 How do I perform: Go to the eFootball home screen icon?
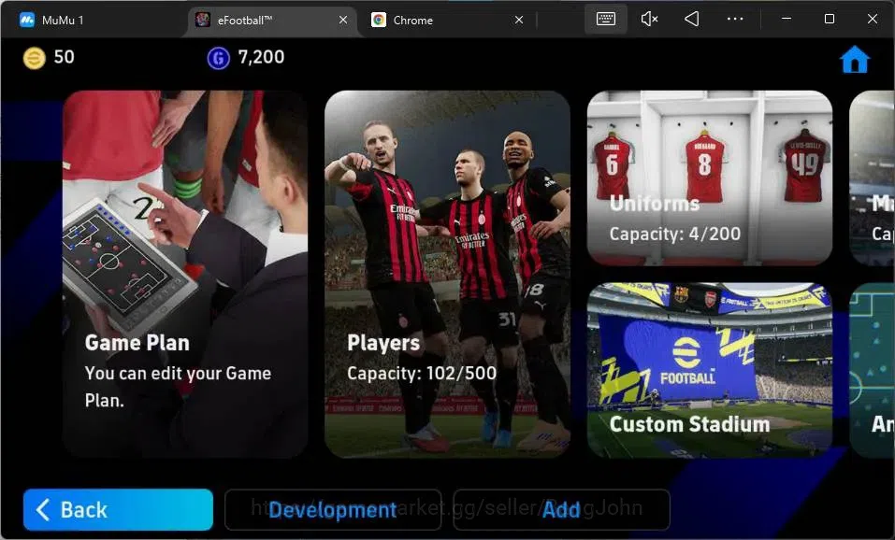point(855,59)
